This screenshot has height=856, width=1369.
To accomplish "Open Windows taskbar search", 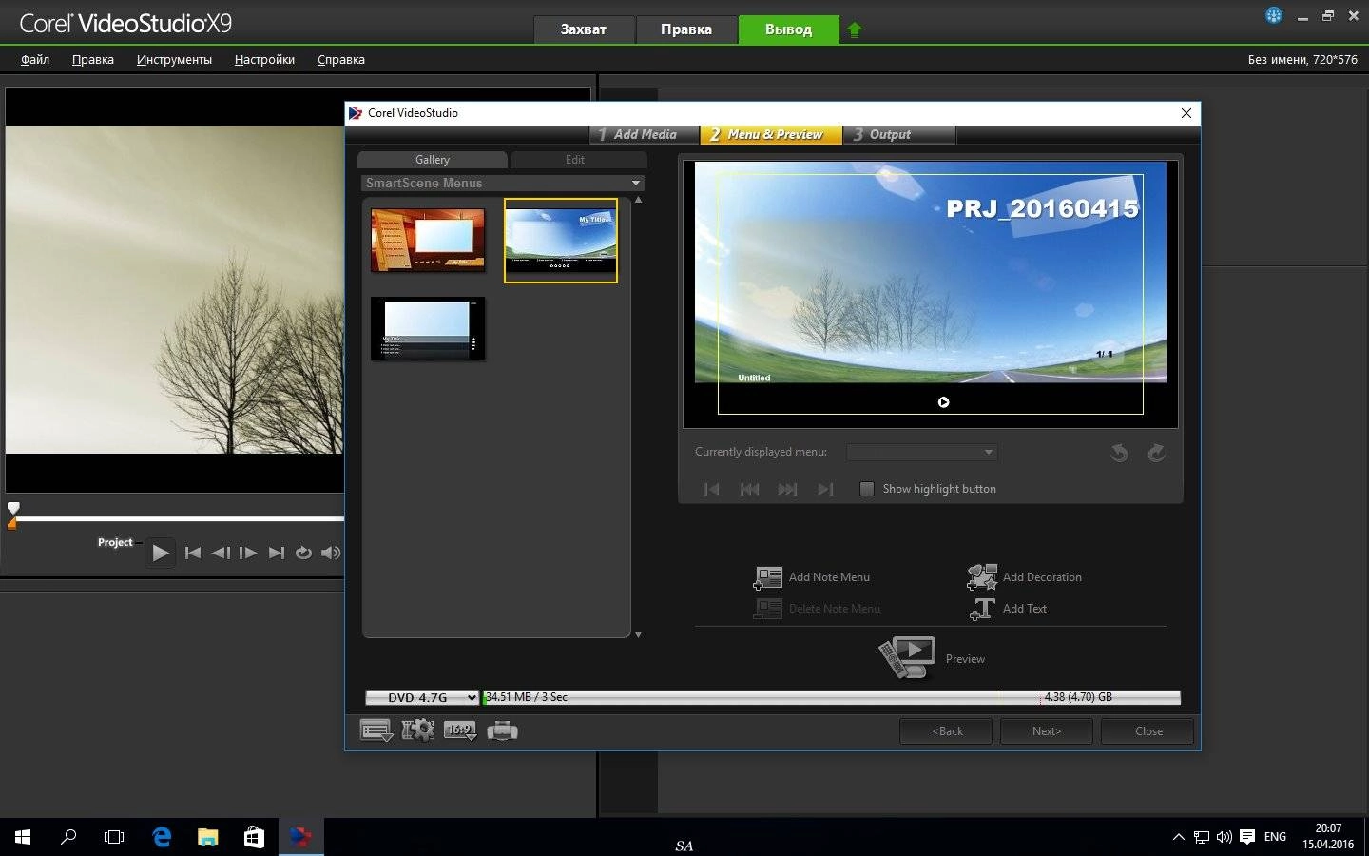I will point(68,837).
